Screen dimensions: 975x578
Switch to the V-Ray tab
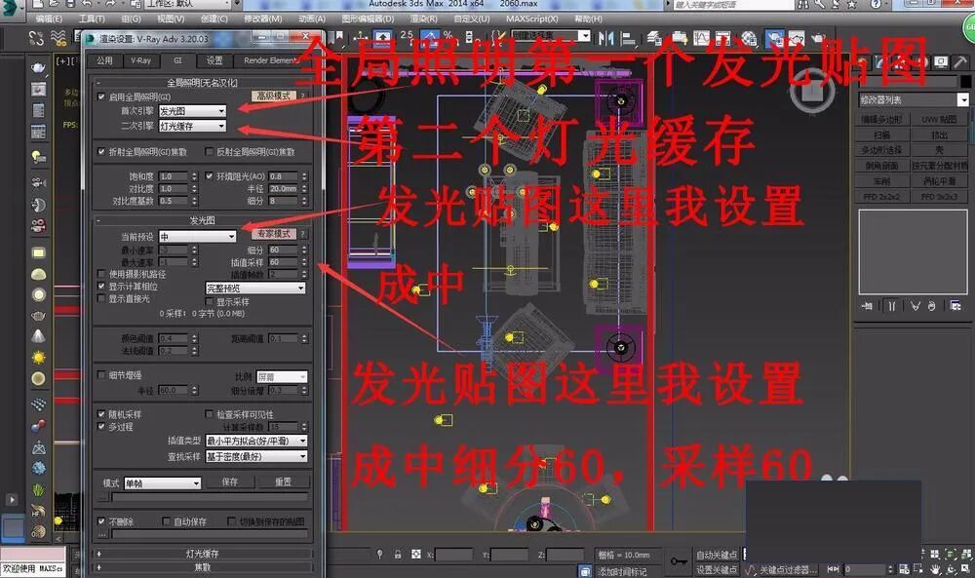(140, 60)
